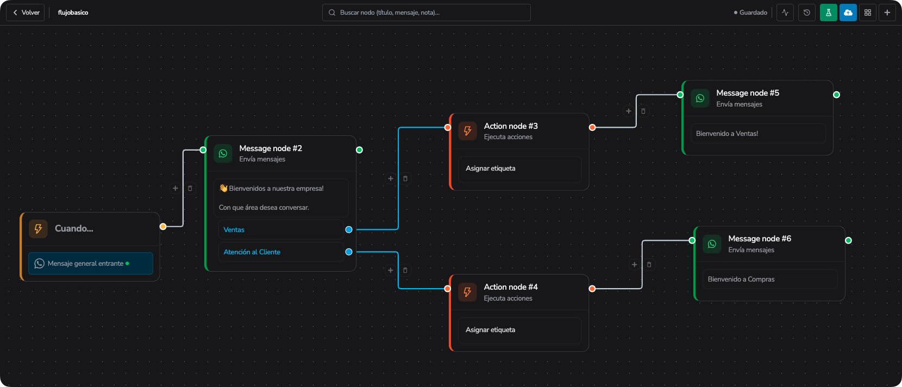
Task: Click the plus add node toolbar button
Action: pos(887,13)
